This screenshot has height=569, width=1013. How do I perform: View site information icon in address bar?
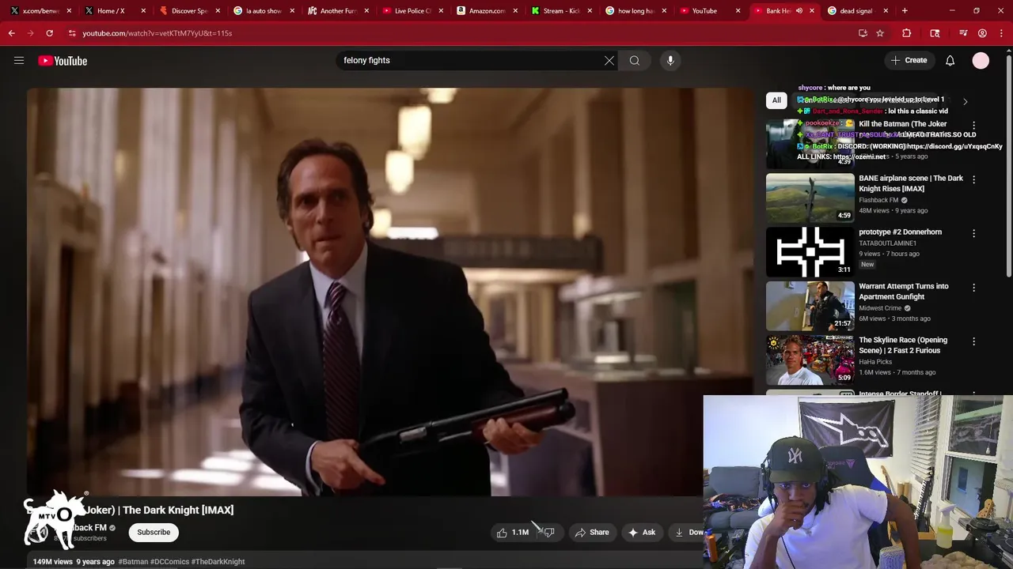[x=72, y=33]
